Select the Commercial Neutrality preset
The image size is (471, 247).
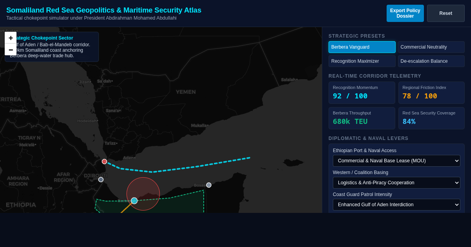(431, 47)
